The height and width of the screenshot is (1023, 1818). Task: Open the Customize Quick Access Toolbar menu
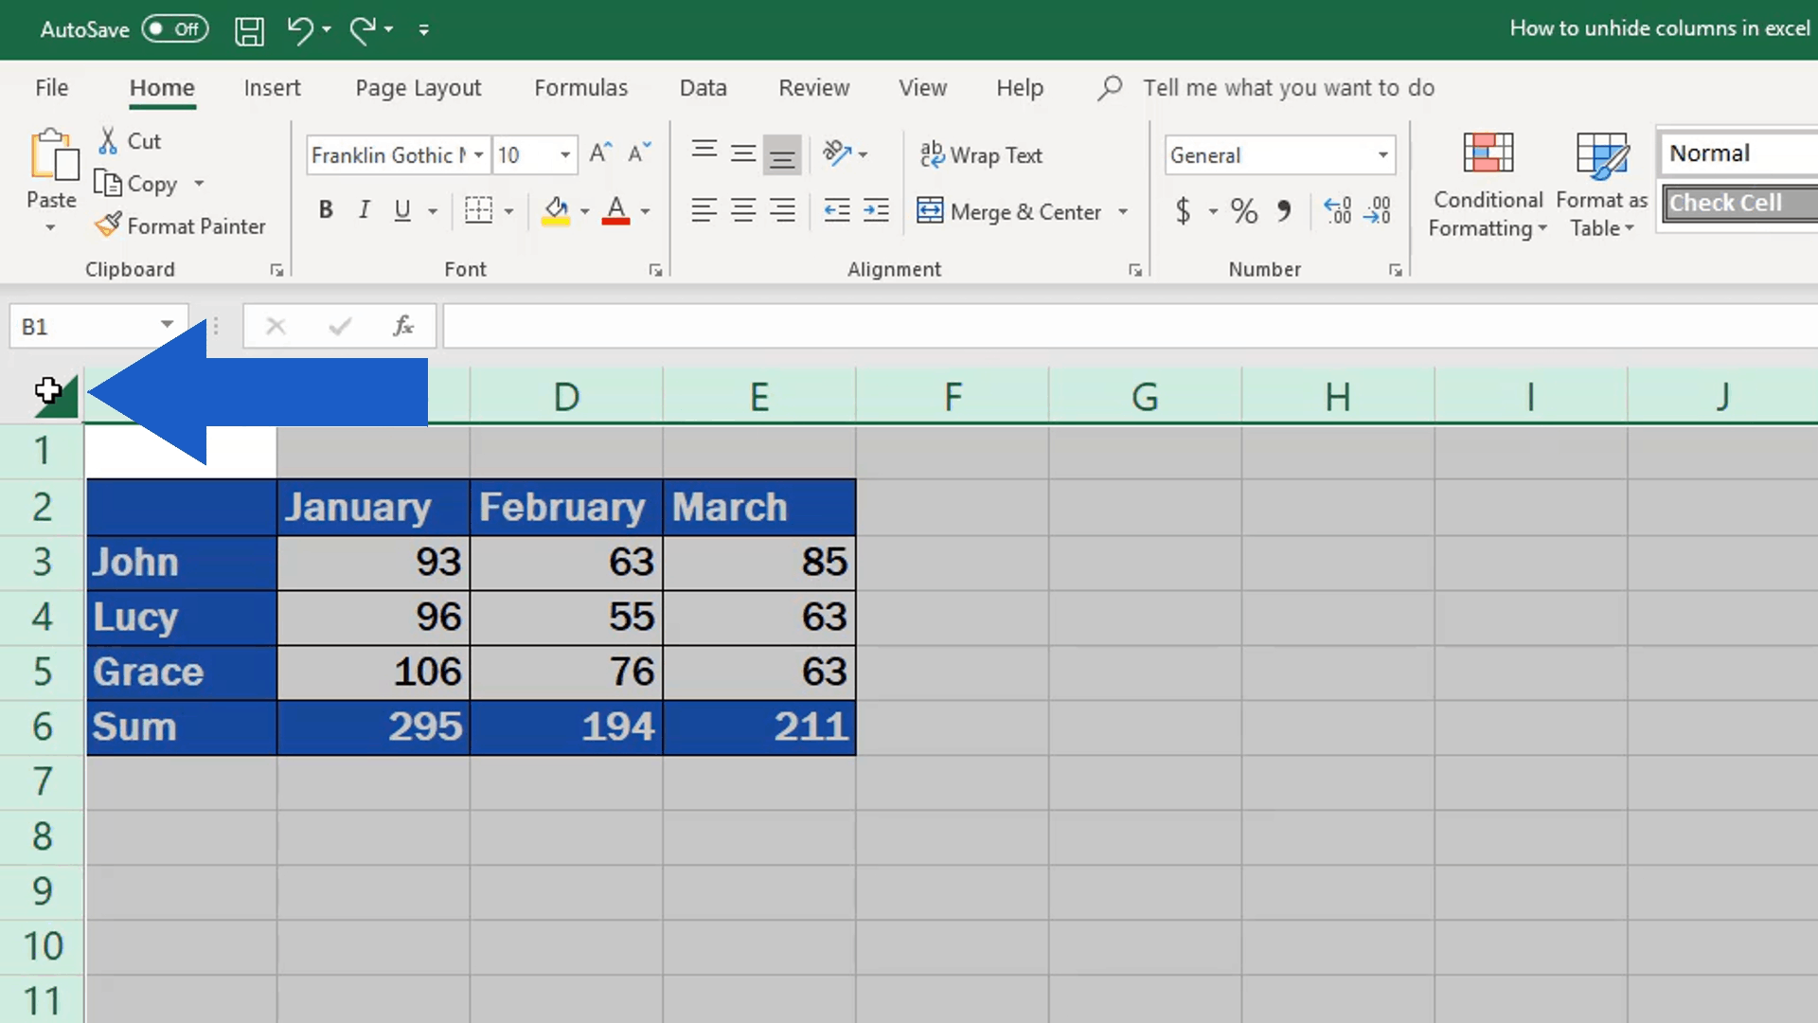click(x=424, y=30)
